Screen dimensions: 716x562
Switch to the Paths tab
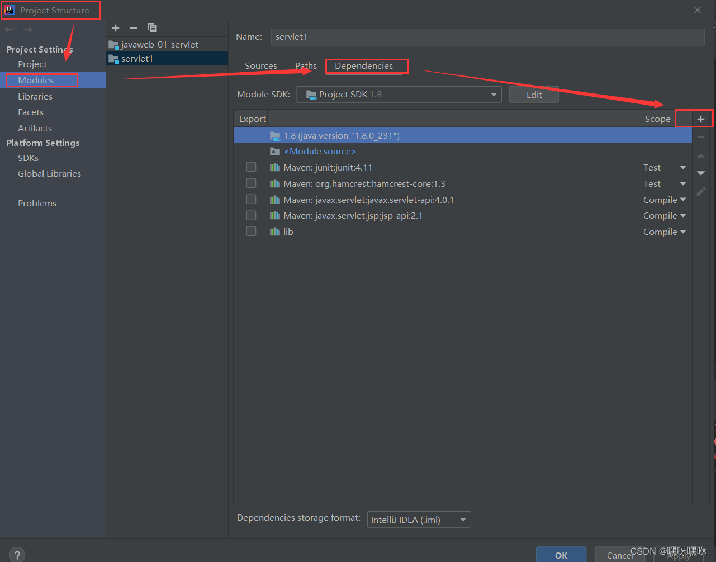pos(306,66)
